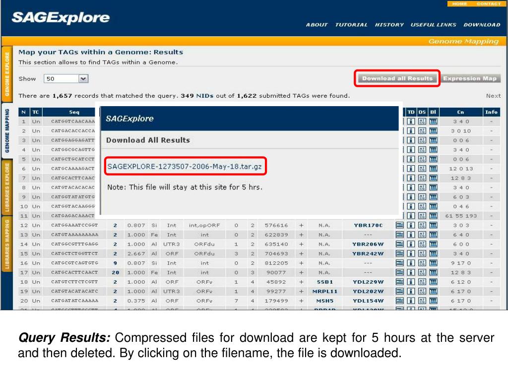Open Download in top navigation

click(x=482, y=25)
